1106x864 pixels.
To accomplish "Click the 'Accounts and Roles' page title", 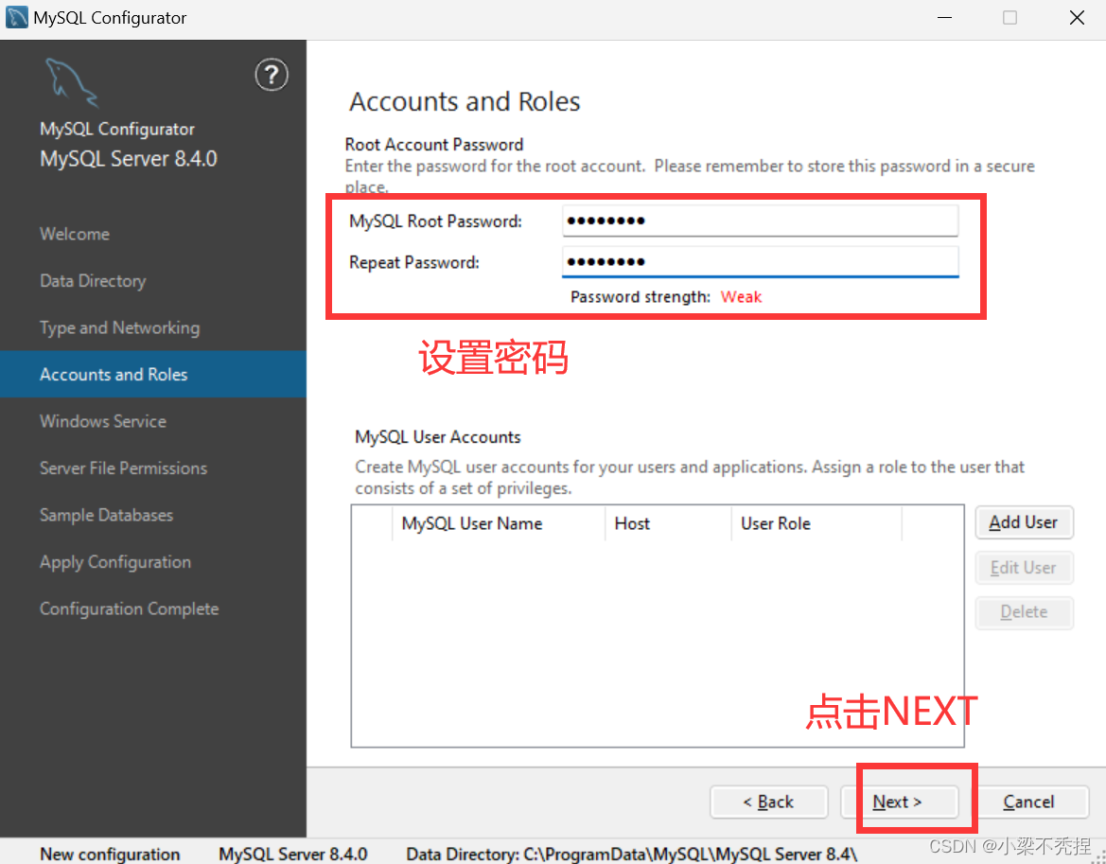I will click(x=465, y=101).
